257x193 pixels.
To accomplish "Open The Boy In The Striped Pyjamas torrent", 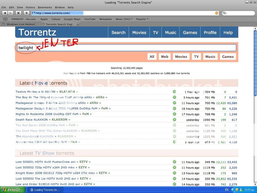I will 53,97.
